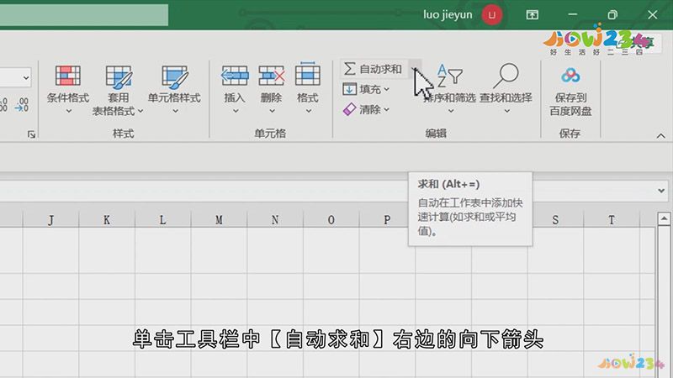Expand the Find and Select dropdown chevron

pos(507,111)
